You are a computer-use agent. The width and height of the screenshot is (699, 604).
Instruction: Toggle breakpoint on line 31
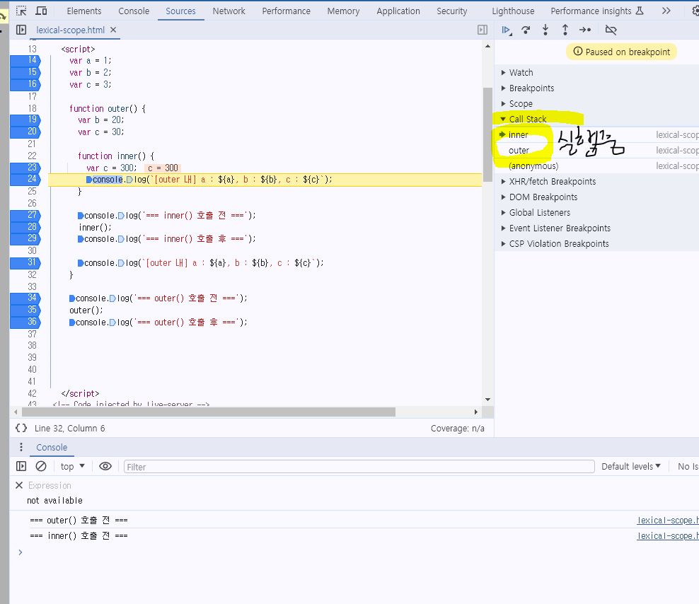[25, 262]
